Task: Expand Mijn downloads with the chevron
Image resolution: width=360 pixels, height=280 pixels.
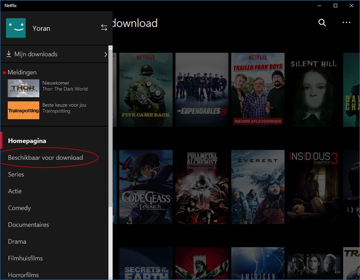Action: click(x=105, y=54)
